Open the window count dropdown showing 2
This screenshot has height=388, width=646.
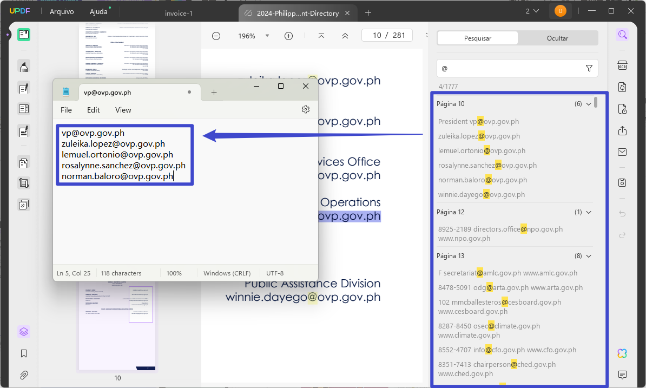(532, 11)
